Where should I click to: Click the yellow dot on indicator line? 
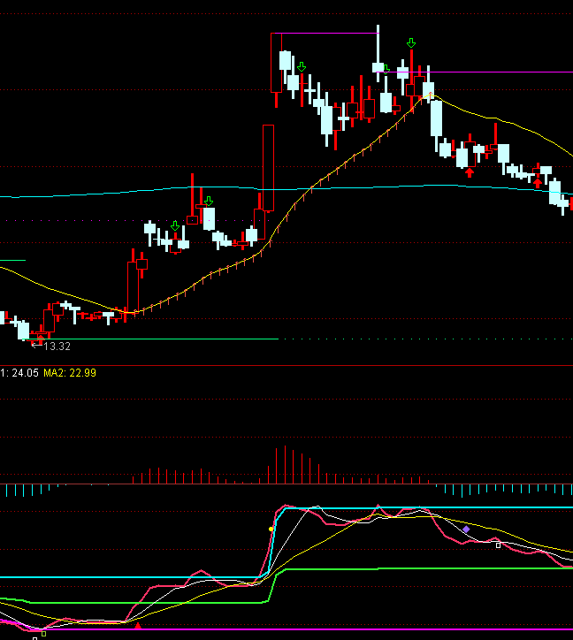coord(271,529)
